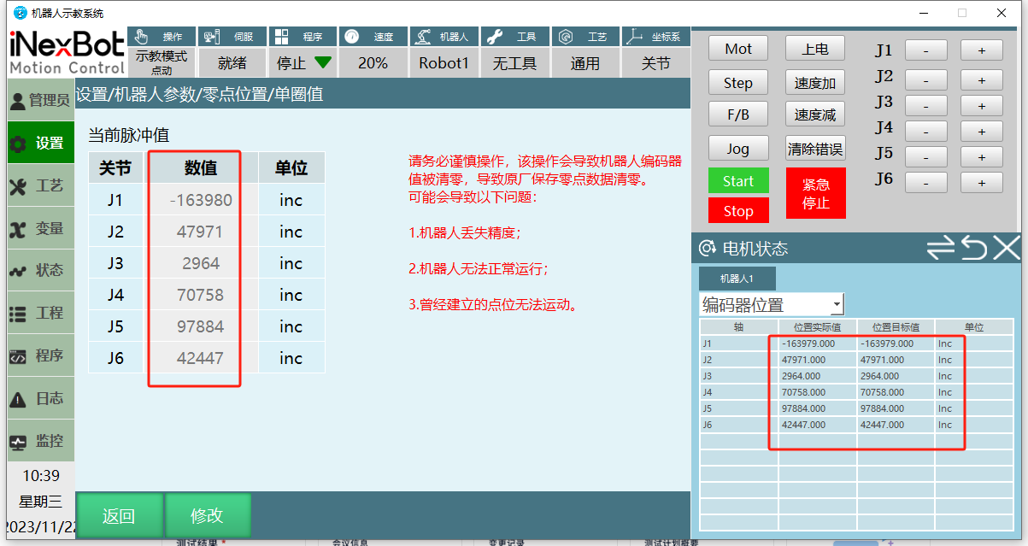Image resolution: width=1028 pixels, height=546 pixels.
Task: Click the 修改 modify button
Action: coord(208,515)
